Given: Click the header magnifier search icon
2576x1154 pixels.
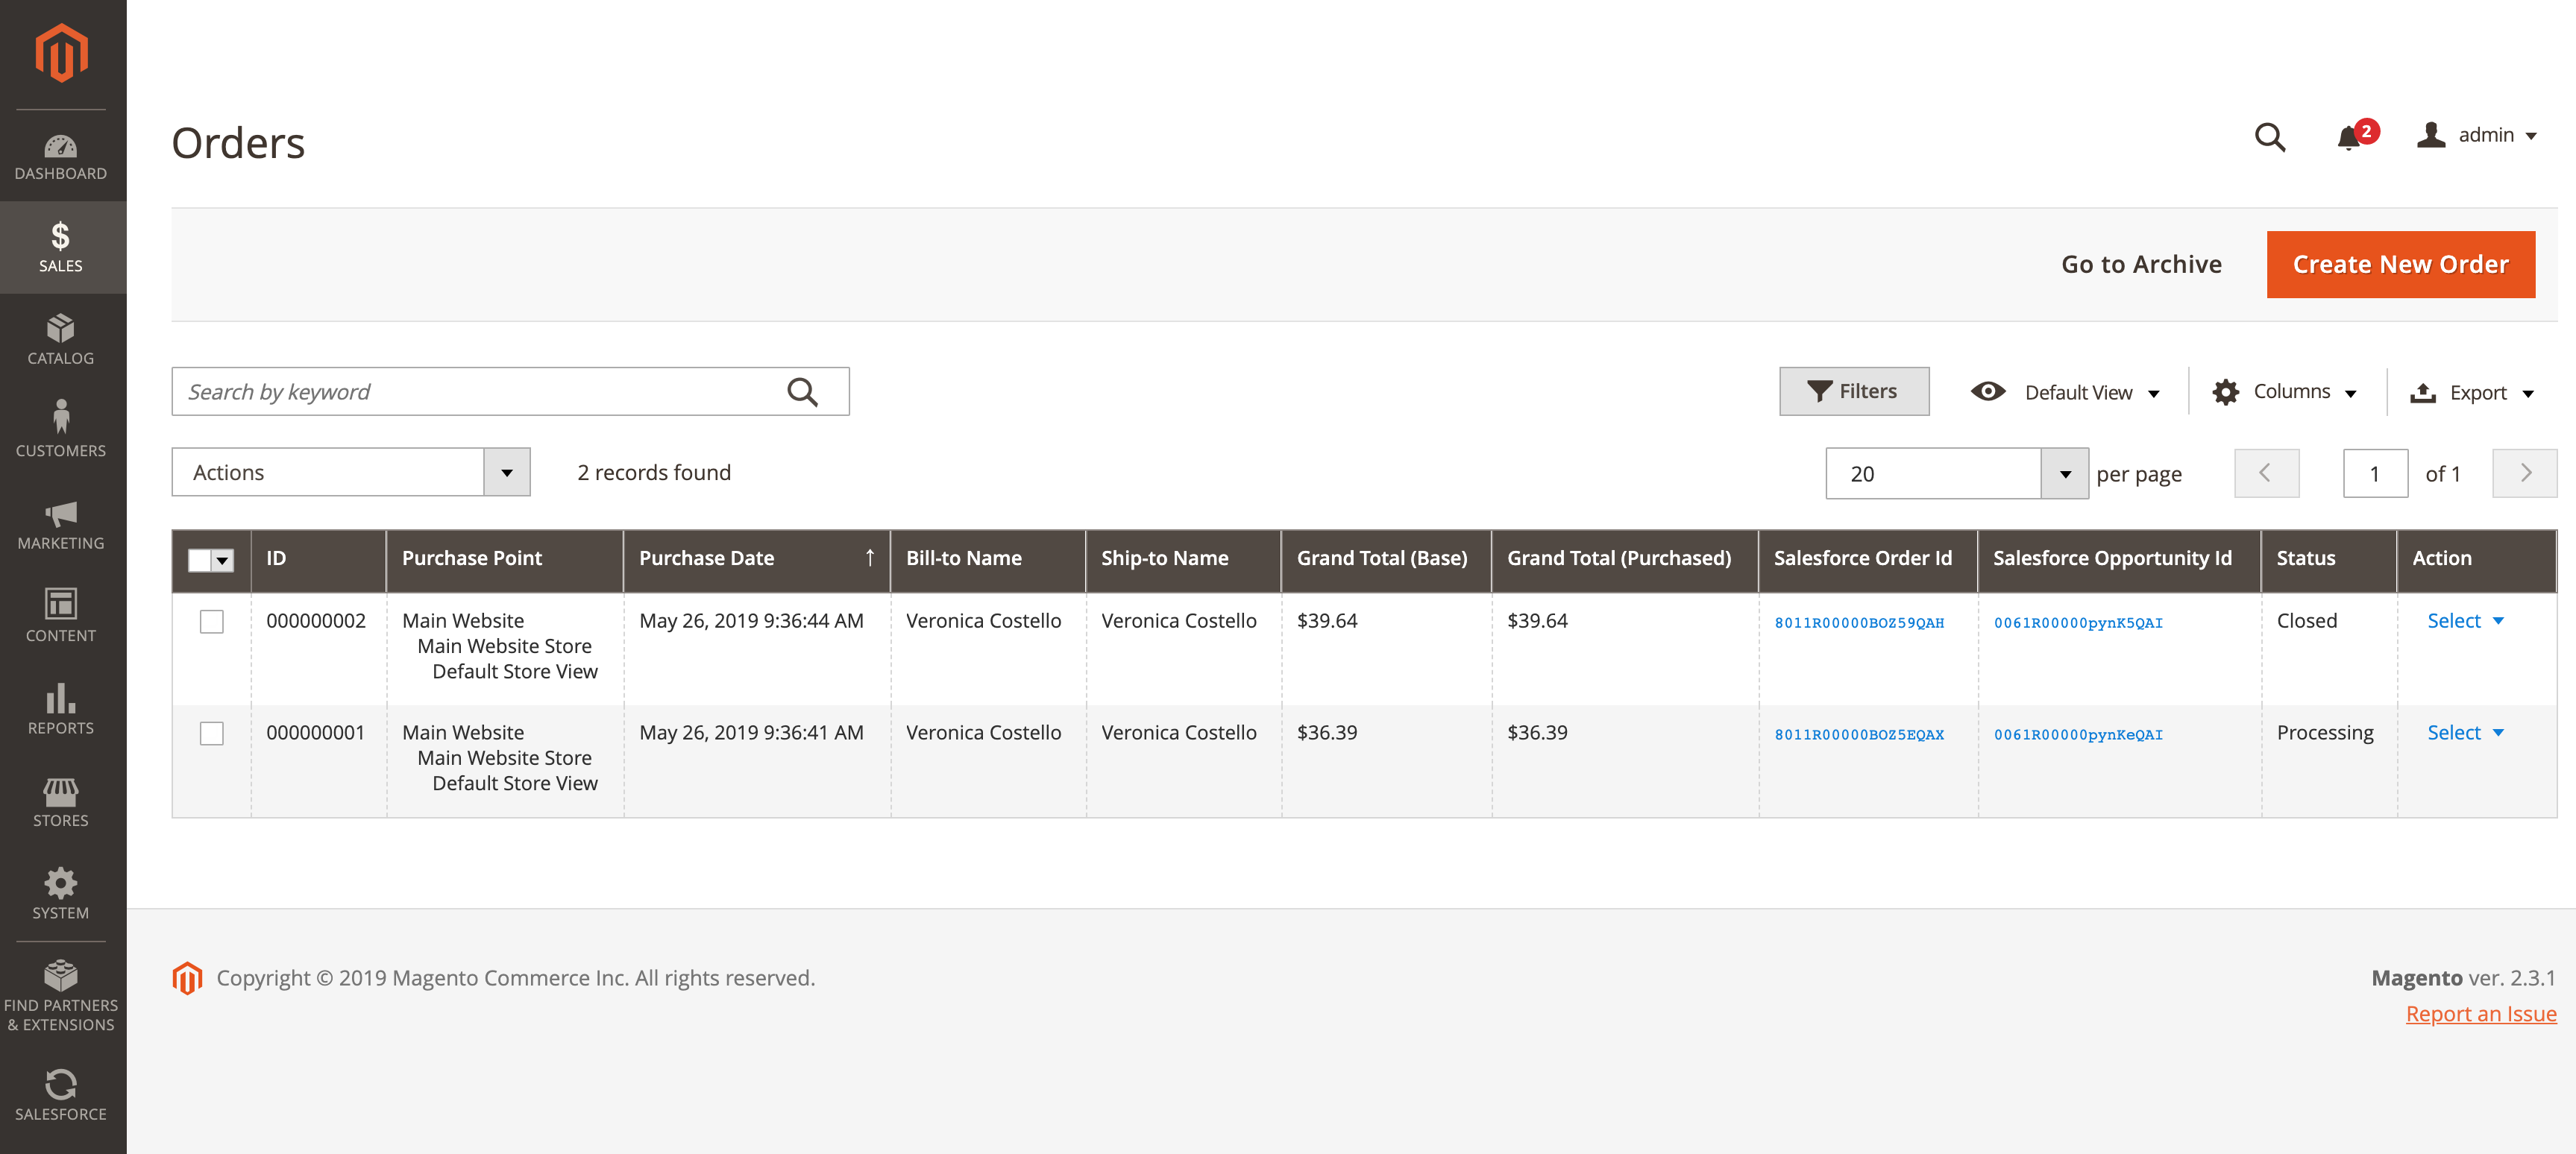Looking at the screenshot, I should coord(2270,136).
